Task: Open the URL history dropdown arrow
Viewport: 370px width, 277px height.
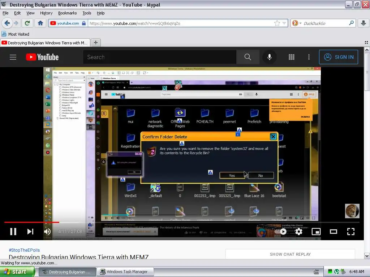Action: coord(284,23)
